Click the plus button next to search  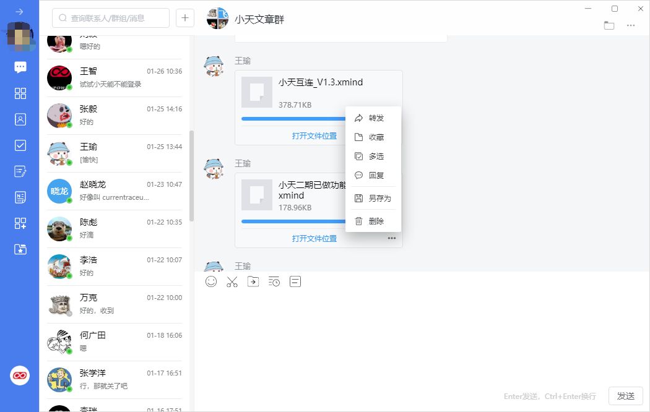point(185,18)
